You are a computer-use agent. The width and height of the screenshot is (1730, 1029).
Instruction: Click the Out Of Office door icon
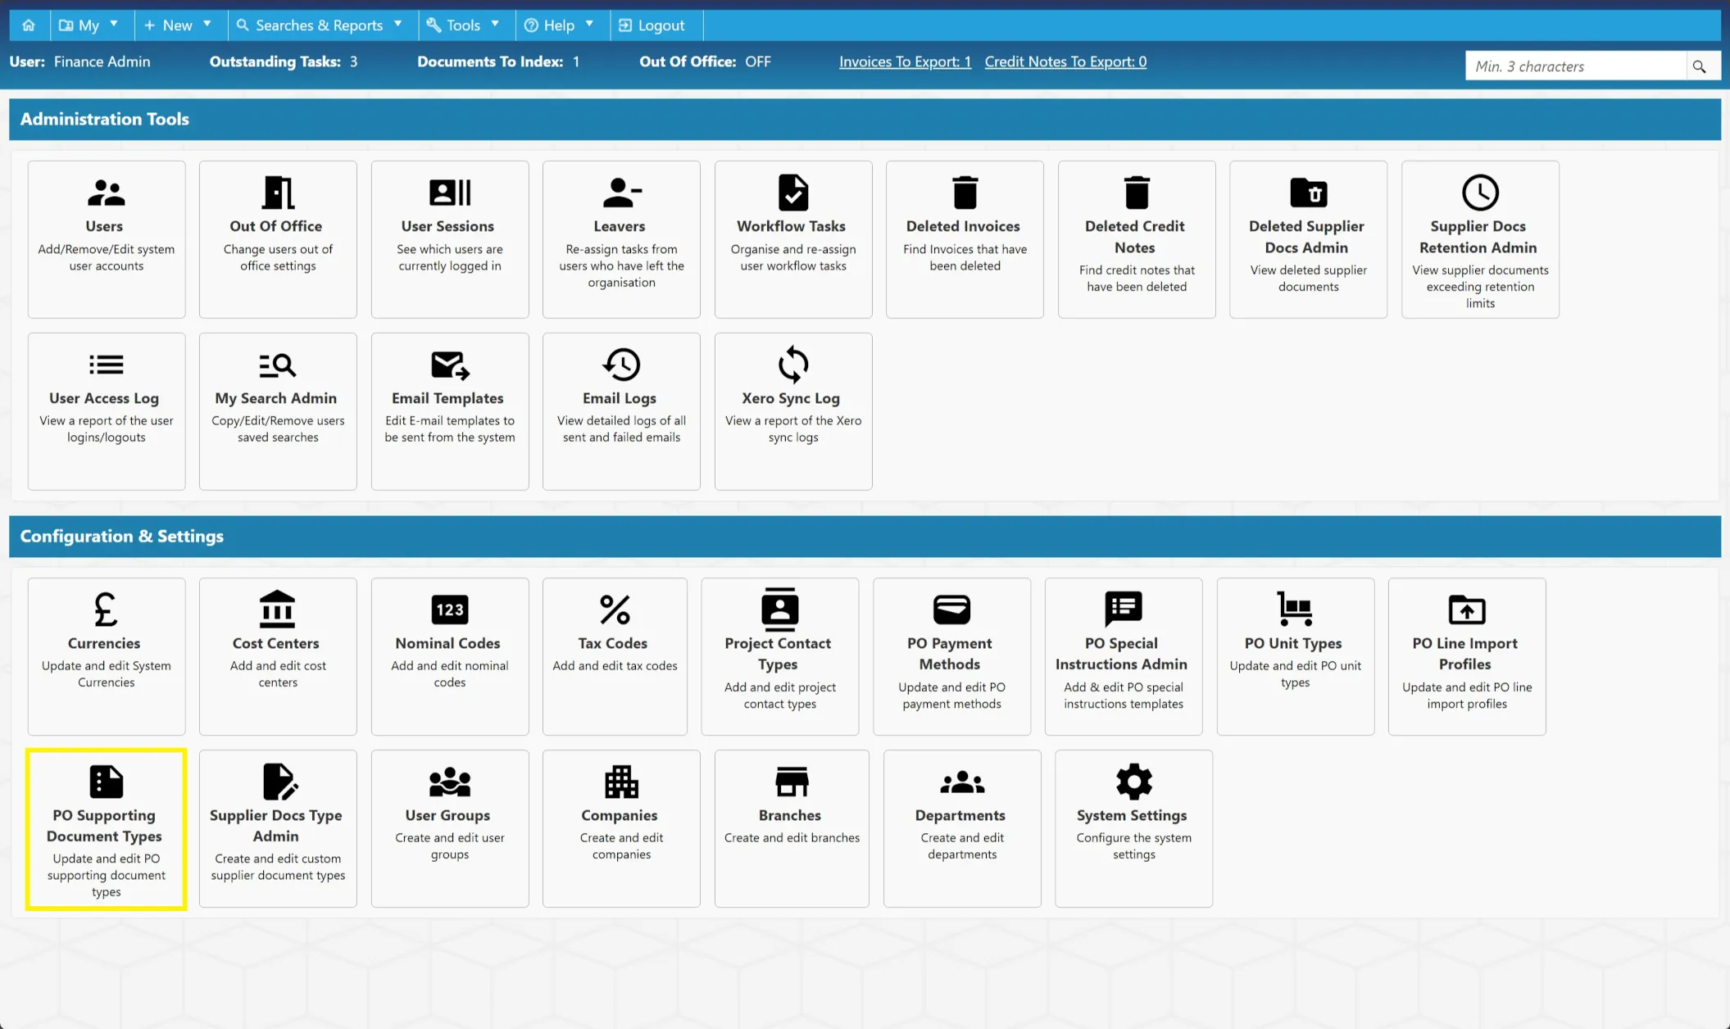tap(278, 193)
